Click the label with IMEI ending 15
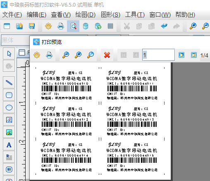The width and height of the screenshot is (210, 181). 132,157
